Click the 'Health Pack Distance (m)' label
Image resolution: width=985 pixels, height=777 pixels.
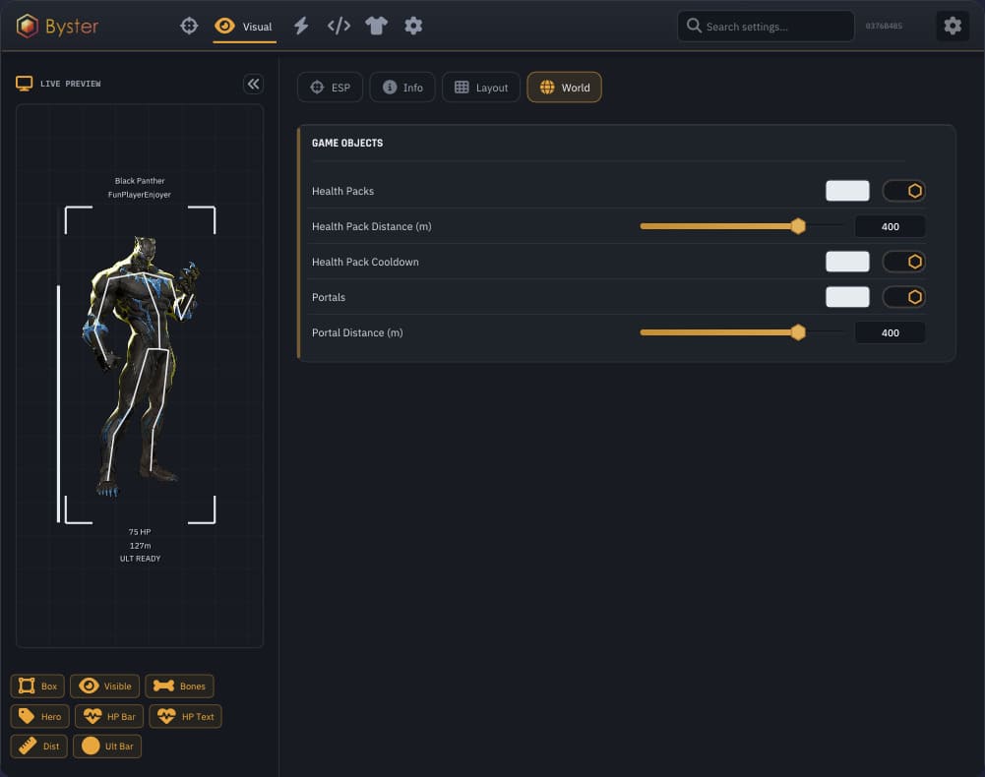point(372,227)
